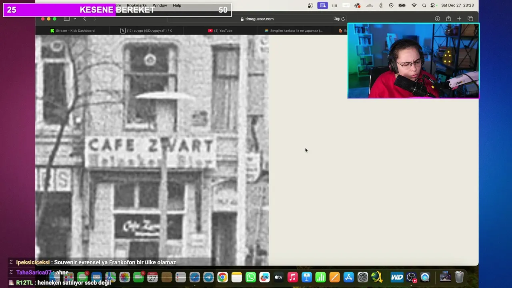Image resolution: width=512 pixels, height=288 pixels.
Task: Click the Sat Dec 27 23:23 clock
Action: coord(457,6)
